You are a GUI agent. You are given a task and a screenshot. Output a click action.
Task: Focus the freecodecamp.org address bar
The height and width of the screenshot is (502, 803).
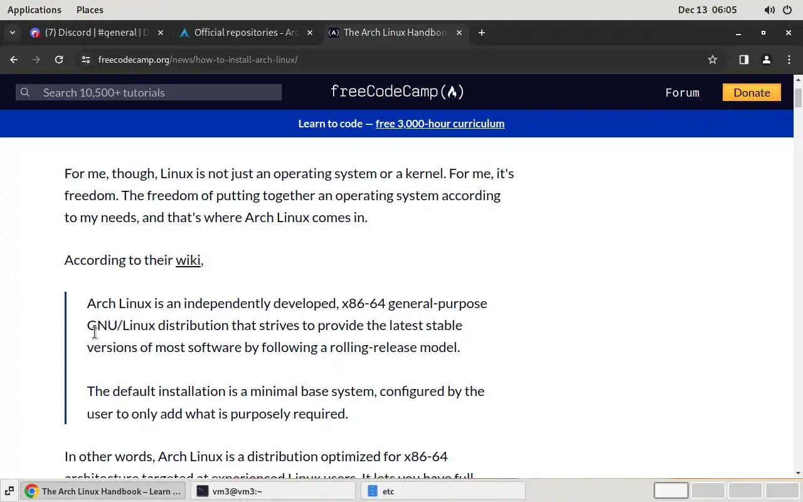[x=396, y=60]
